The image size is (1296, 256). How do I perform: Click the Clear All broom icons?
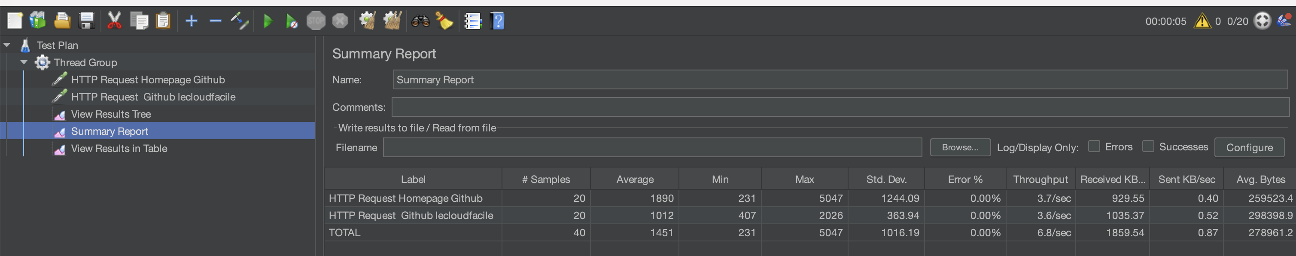tap(392, 21)
